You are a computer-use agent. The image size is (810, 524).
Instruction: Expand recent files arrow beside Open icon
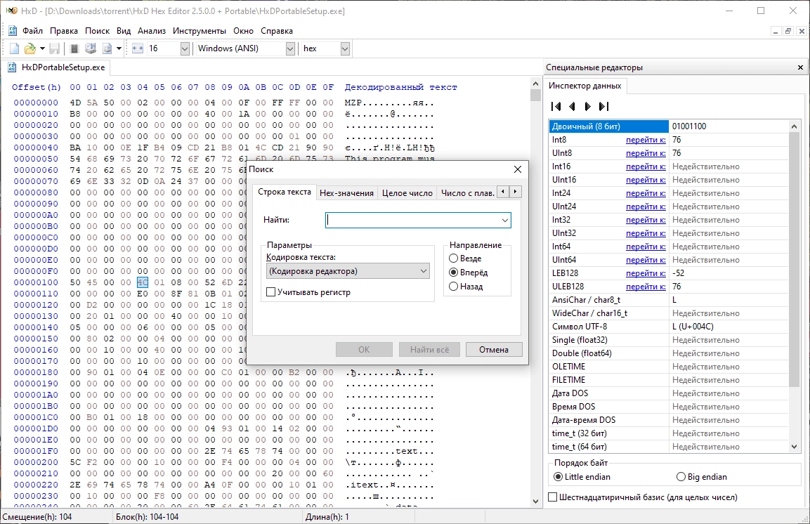tap(42, 48)
